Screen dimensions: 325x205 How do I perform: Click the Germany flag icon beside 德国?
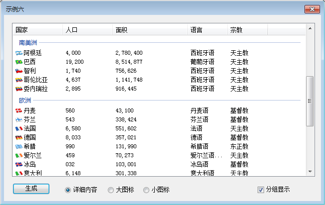19,137
